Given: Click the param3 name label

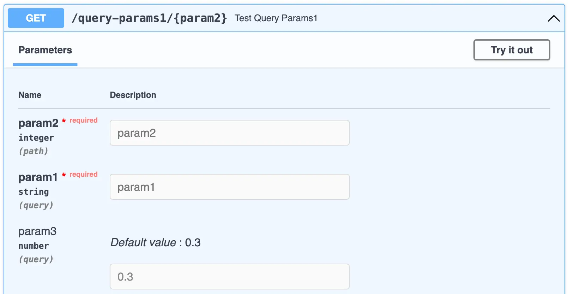Looking at the screenshot, I should 37,231.
